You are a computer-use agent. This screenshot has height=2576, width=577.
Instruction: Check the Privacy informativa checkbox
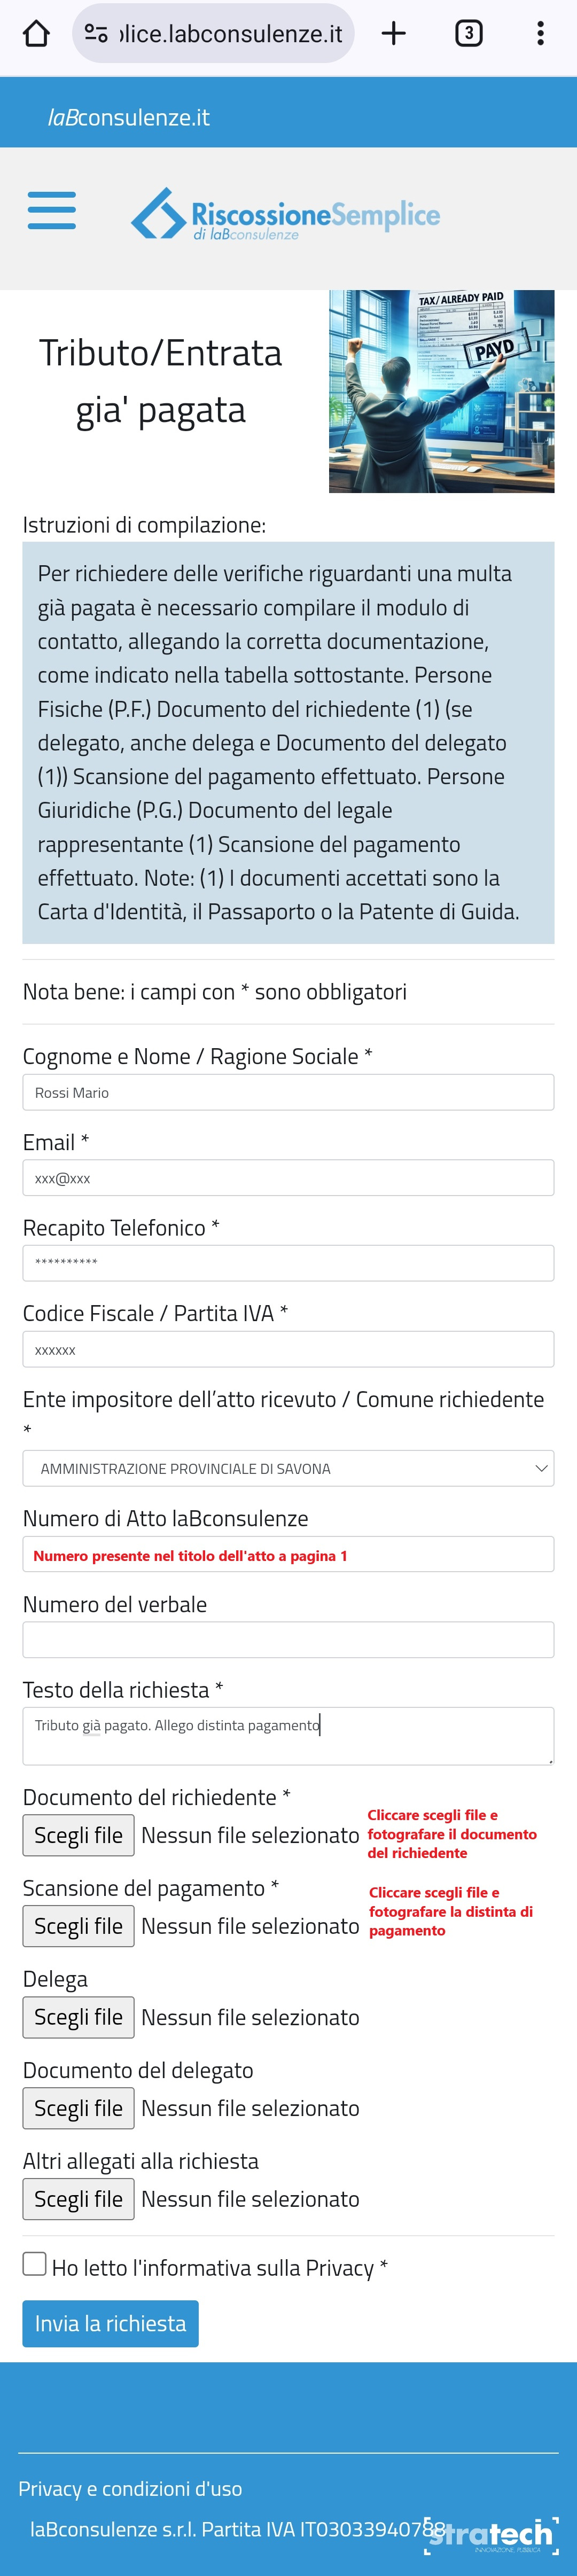35,2264
